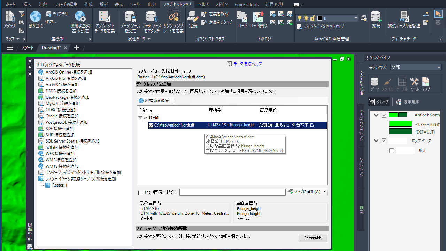Open 拡張テーブルを管理
The image size is (446, 251).
[x=404, y=20]
